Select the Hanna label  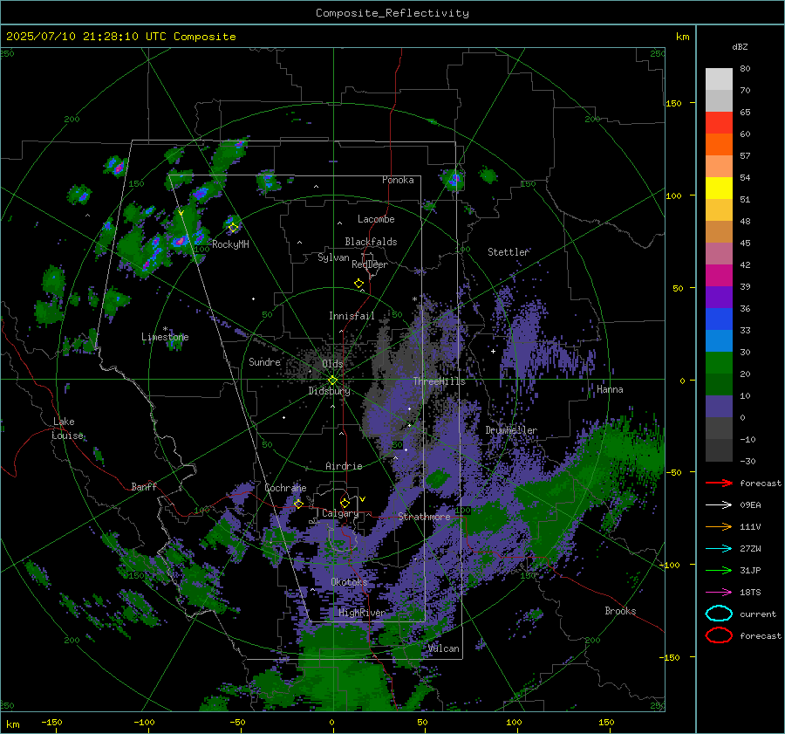[610, 389]
